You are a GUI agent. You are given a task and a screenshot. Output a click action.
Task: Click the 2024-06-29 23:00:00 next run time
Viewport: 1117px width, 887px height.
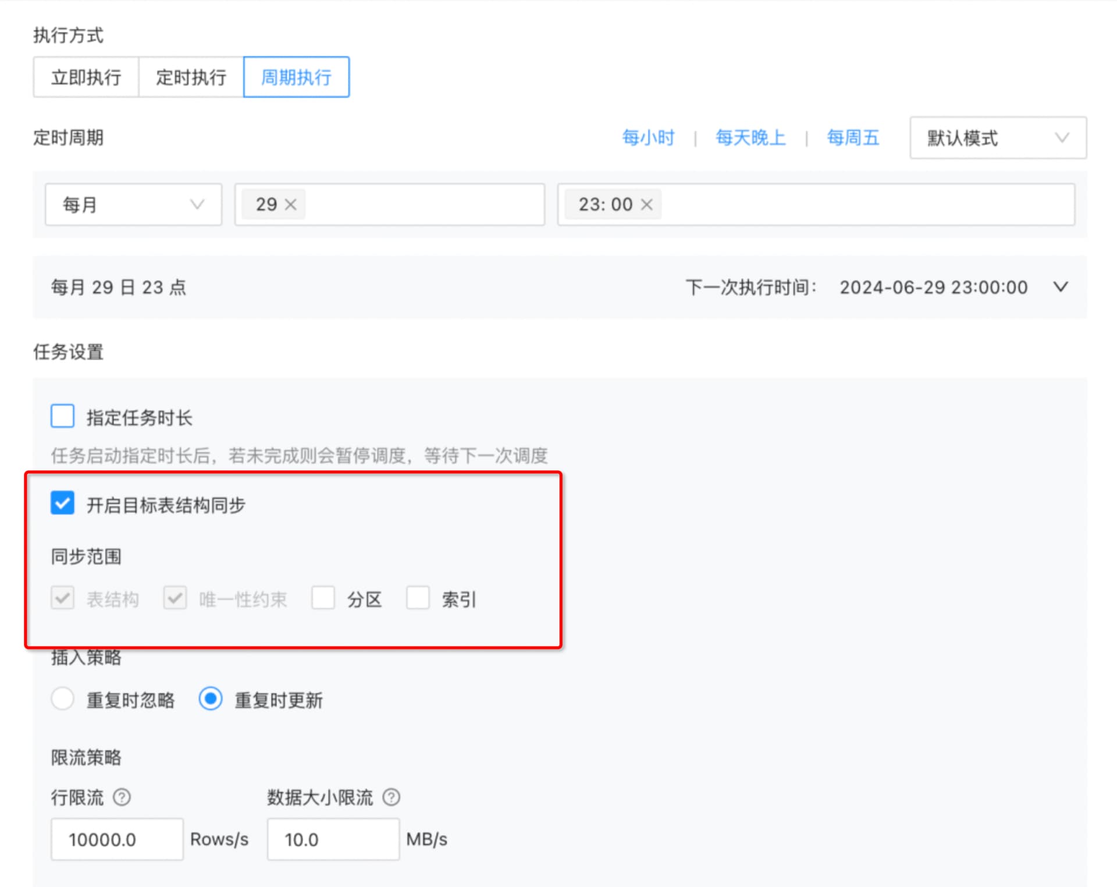pos(933,287)
